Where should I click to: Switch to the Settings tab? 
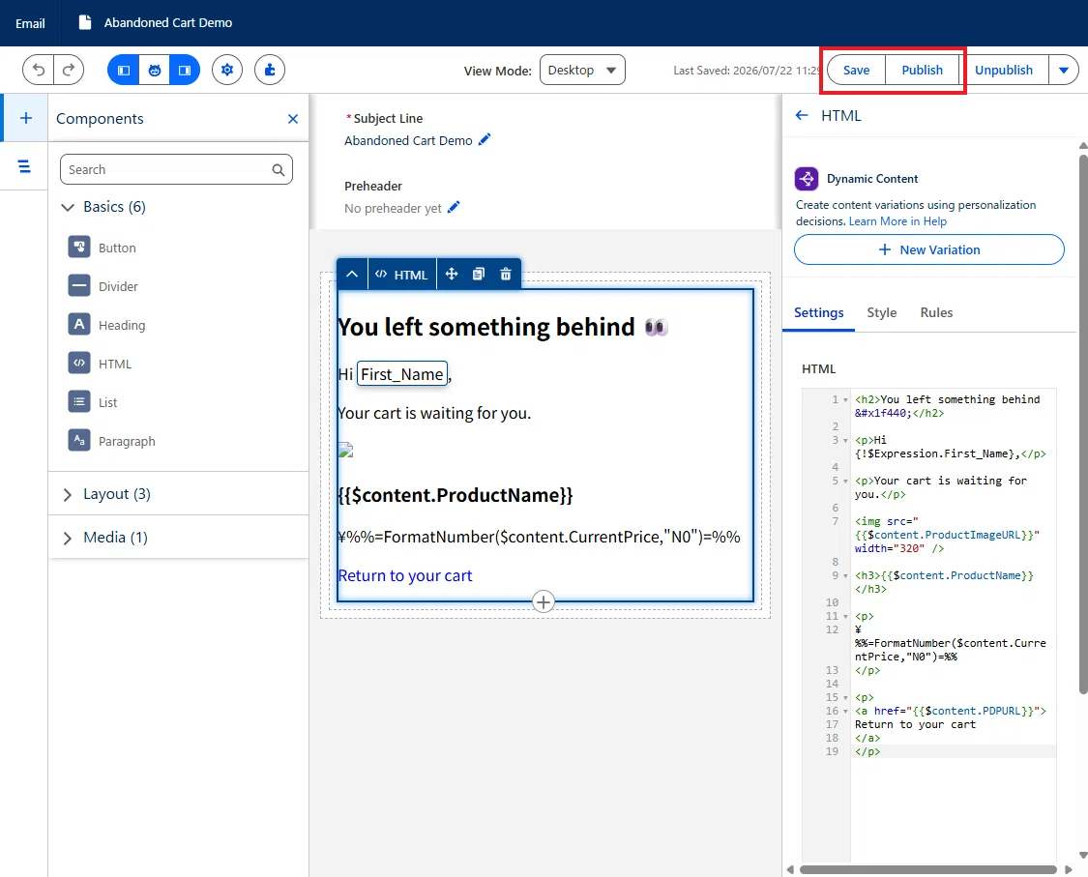point(819,313)
